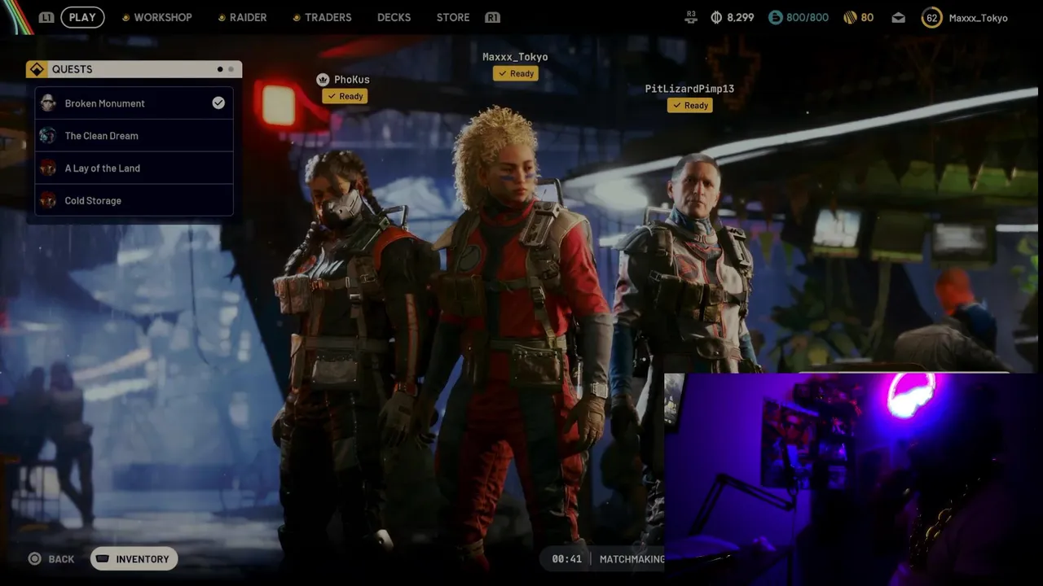
Task: Select the Maxxx_Tokyo squad name above character
Action: point(515,57)
